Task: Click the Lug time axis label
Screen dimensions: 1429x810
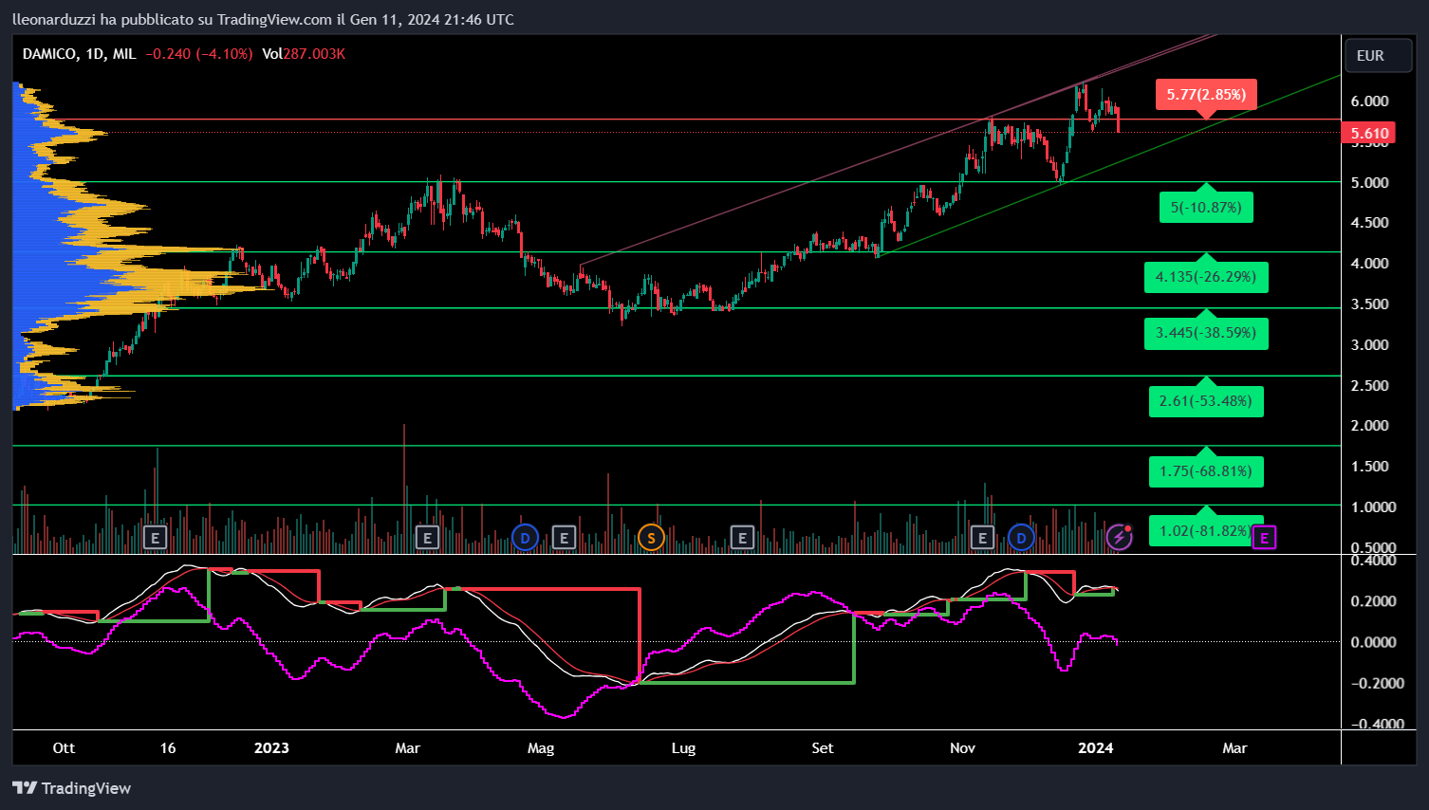Action: point(683,748)
